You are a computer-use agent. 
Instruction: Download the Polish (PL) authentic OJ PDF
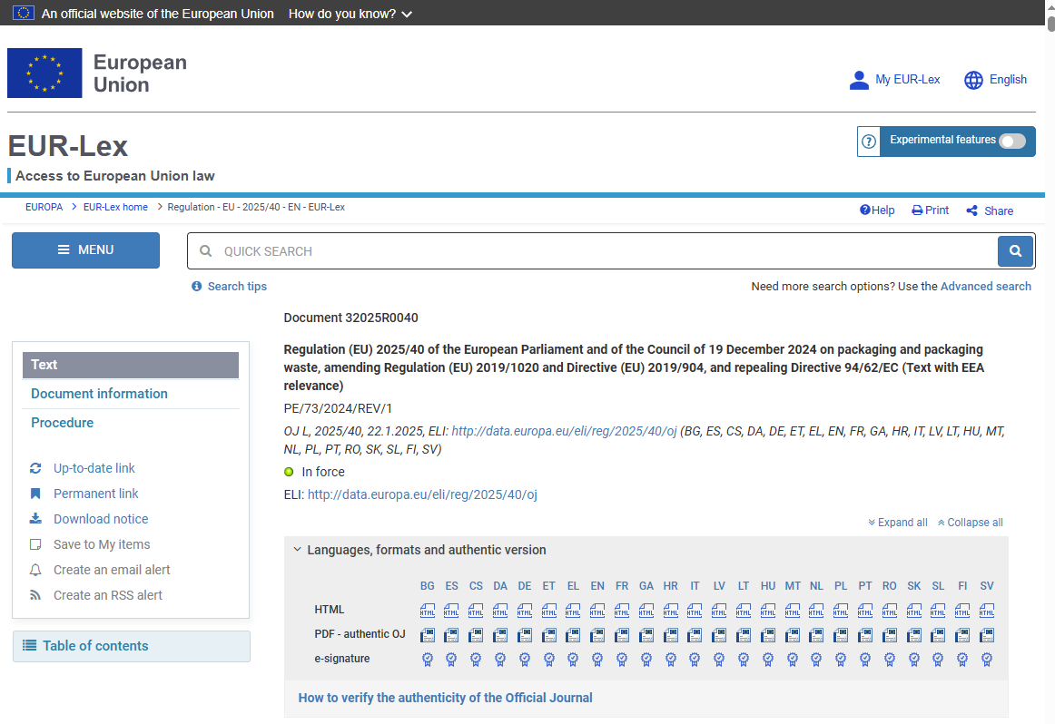(841, 634)
